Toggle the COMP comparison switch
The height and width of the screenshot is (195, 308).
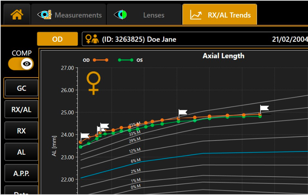(21, 64)
